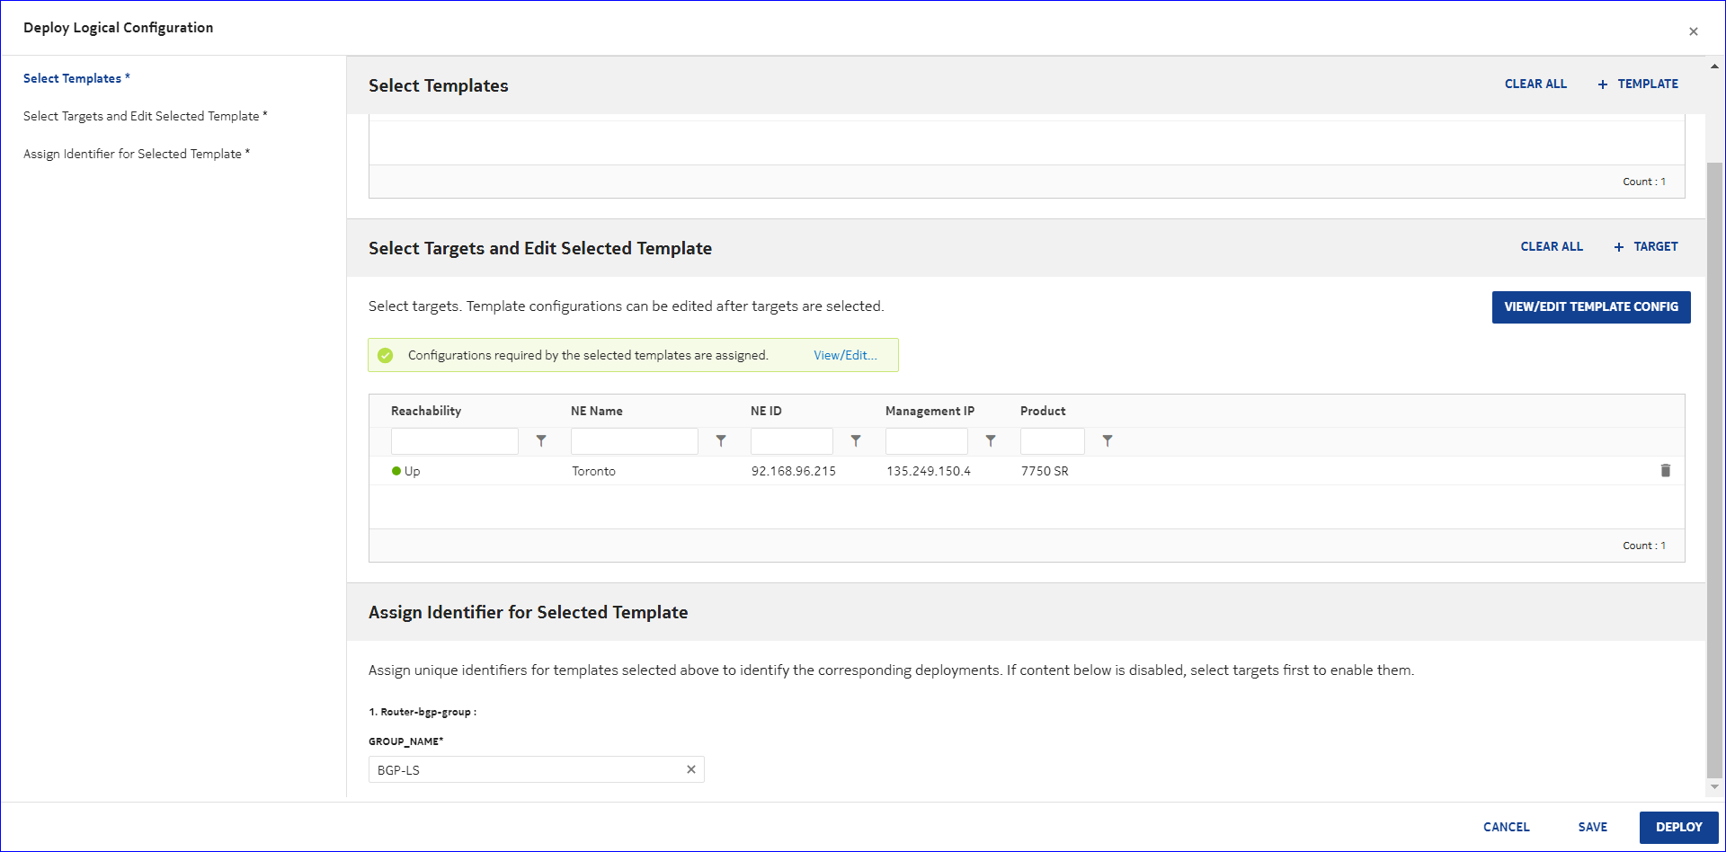Close the Deploy Logical Configuration dialog
The image size is (1726, 852).
1693,31
